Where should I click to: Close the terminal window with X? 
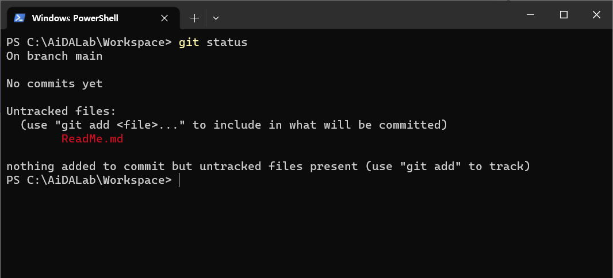[x=596, y=15]
